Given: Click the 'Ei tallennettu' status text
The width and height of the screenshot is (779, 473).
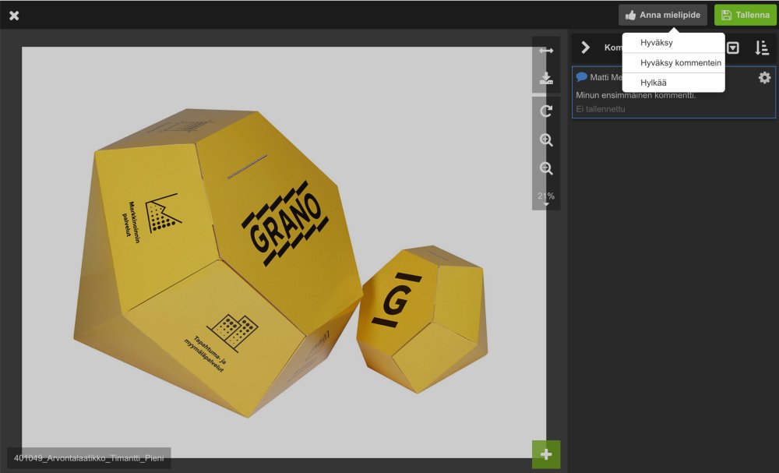Looking at the screenshot, I should tap(600, 109).
